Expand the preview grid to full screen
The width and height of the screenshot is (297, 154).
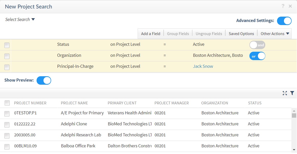285,93
